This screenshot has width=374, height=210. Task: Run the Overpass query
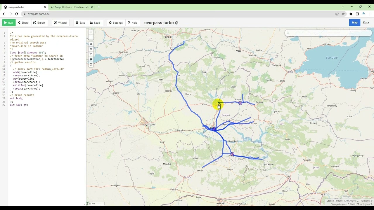(9, 23)
